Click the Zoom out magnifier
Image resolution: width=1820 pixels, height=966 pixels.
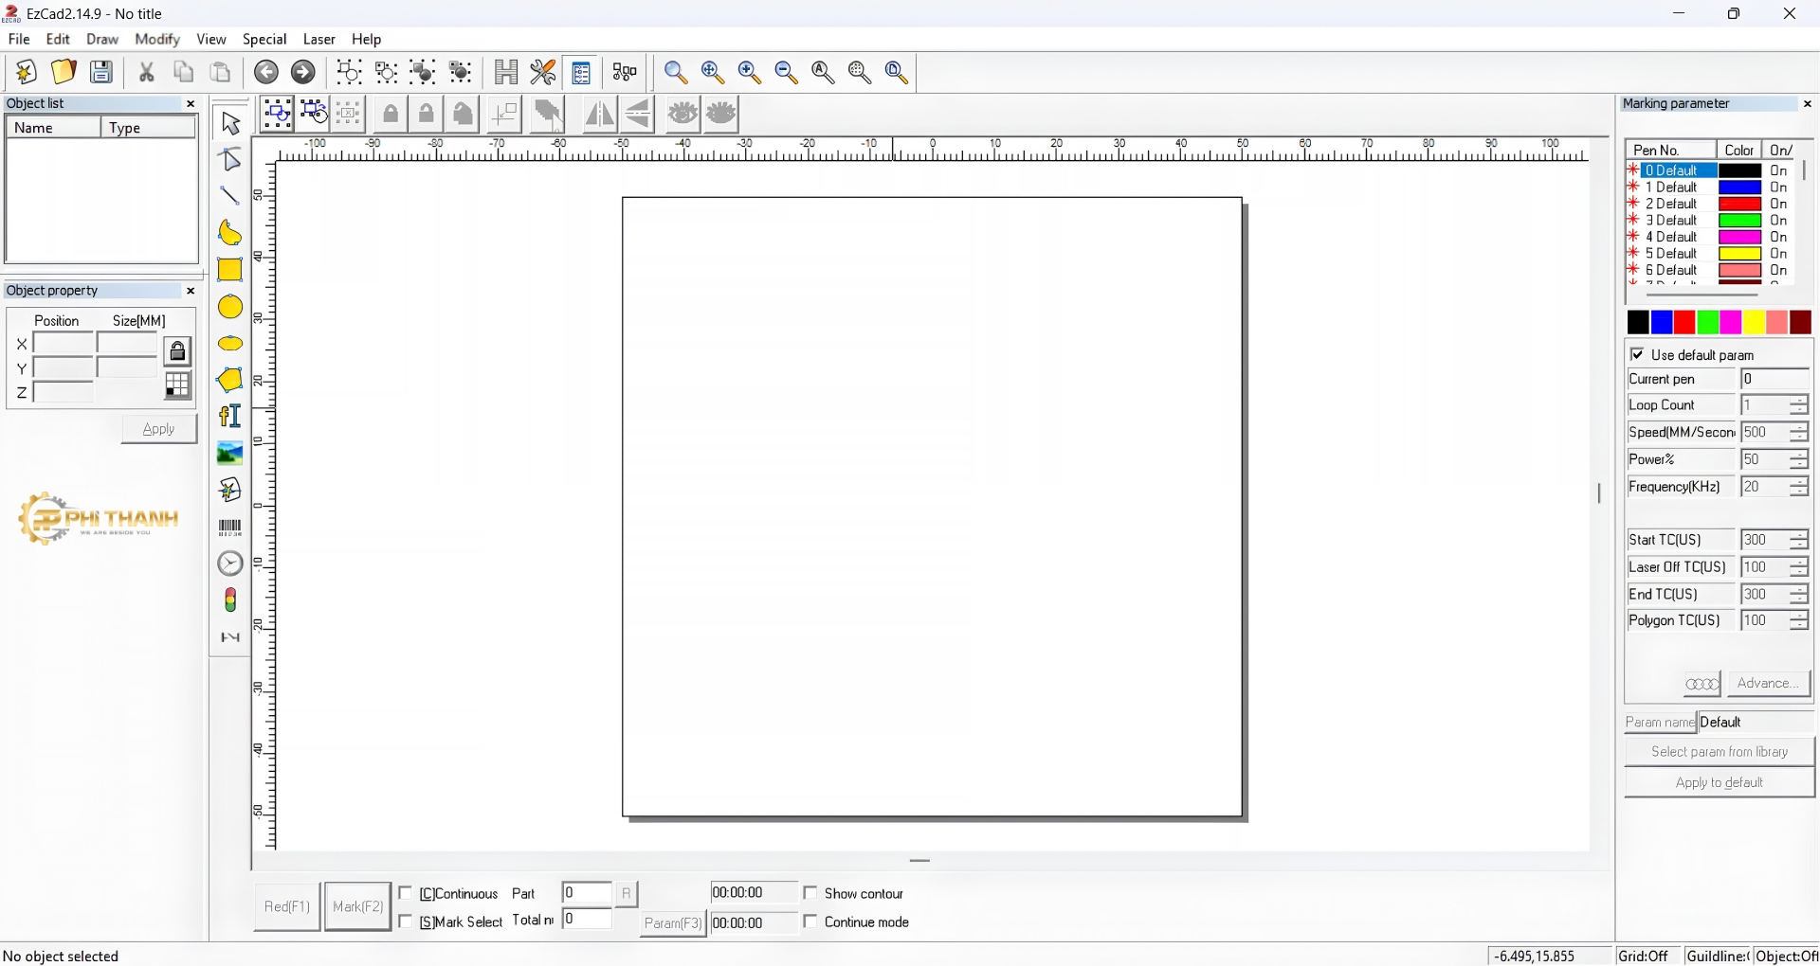click(x=788, y=72)
